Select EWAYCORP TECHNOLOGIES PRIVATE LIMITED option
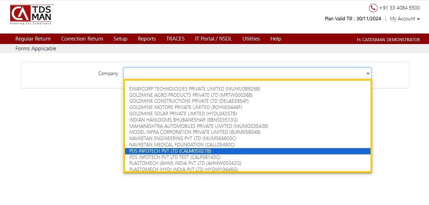Viewport: 429px width, 205px height. [248, 89]
